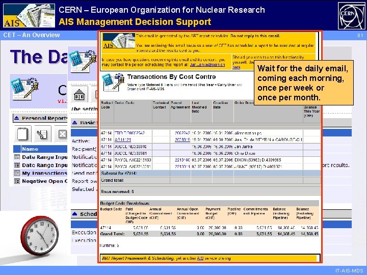Viewport: 367px width, 275px height.
Task: Click the list icon beside Negative Open row
Action: pos(17,181)
